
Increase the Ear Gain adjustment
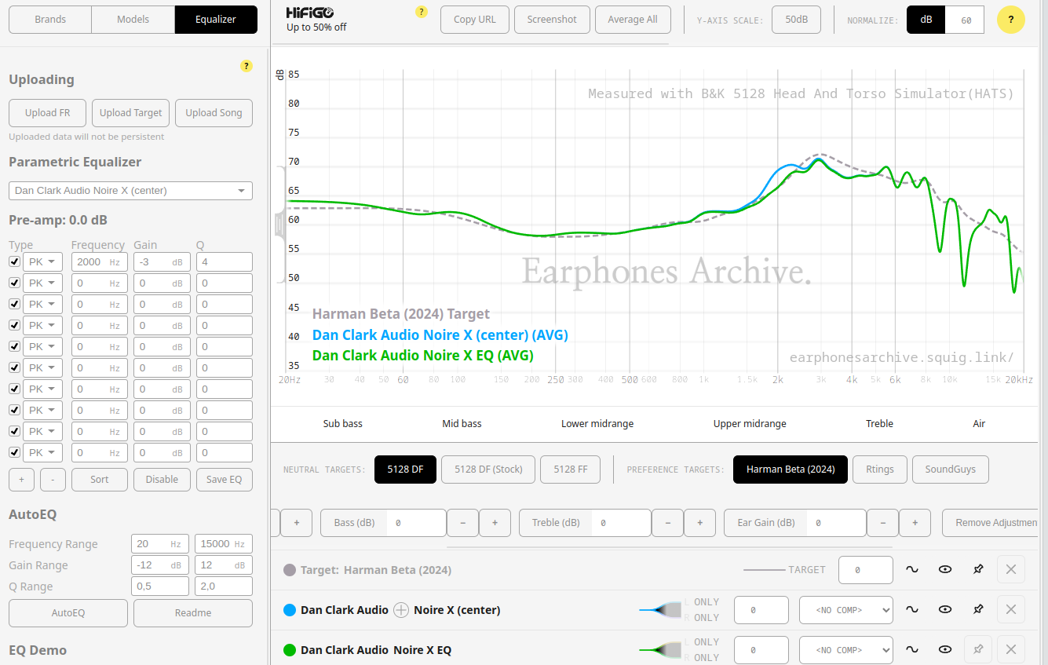915,523
